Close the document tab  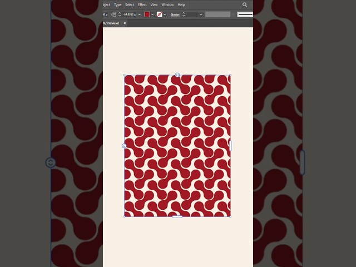pyautogui.click(x=125, y=23)
